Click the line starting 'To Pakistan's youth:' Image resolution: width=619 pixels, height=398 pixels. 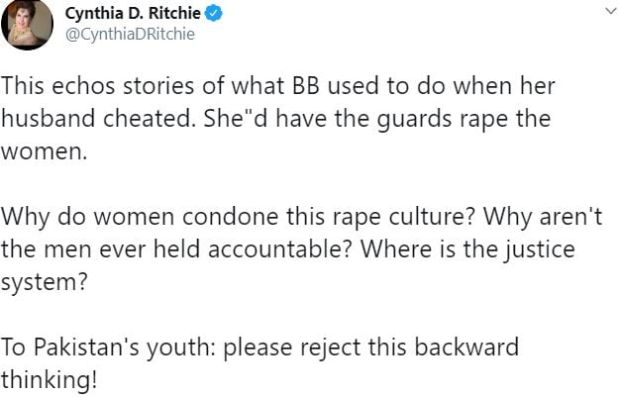pyautogui.click(x=259, y=348)
